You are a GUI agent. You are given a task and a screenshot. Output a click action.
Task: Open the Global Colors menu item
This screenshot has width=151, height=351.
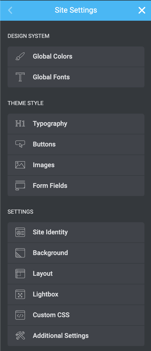(76, 57)
